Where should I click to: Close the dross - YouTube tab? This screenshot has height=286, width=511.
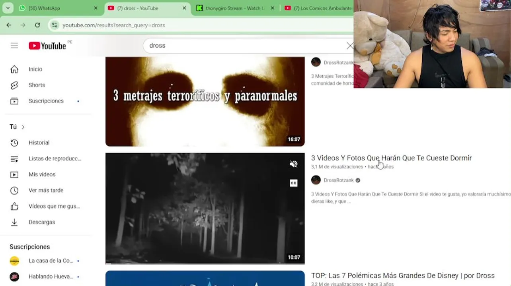pyautogui.click(x=184, y=8)
